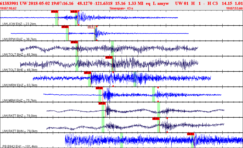The image size is (243, 148).
Task: Click the magnitude value 1.33 Ml
Action: click(136, 3)
